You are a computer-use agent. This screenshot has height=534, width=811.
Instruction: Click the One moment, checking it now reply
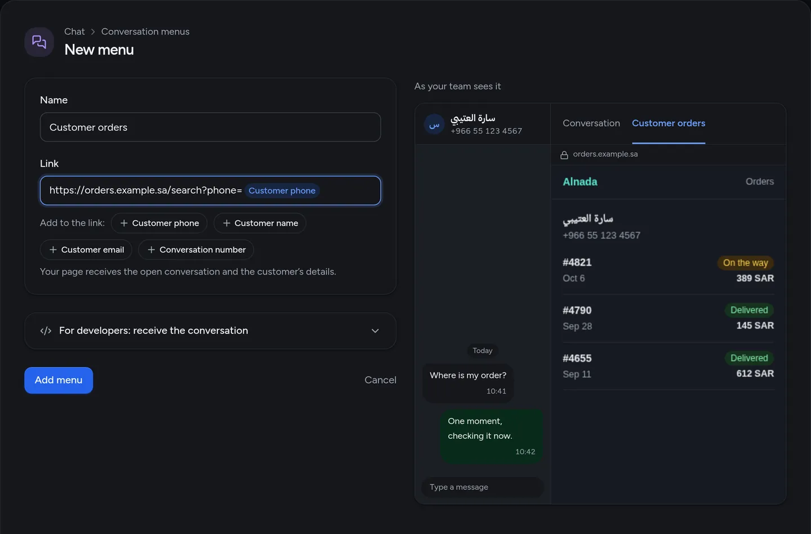click(x=492, y=436)
